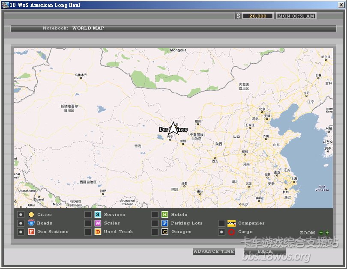This screenshot has width=347, height=269.
Task: Click the Hotels H icon
Action: (x=165, y=215)
